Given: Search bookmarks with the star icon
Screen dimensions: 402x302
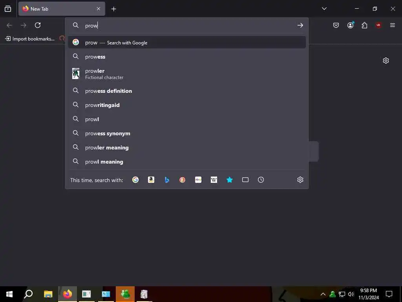Looking at the screenshot, I should pos(229,180).
